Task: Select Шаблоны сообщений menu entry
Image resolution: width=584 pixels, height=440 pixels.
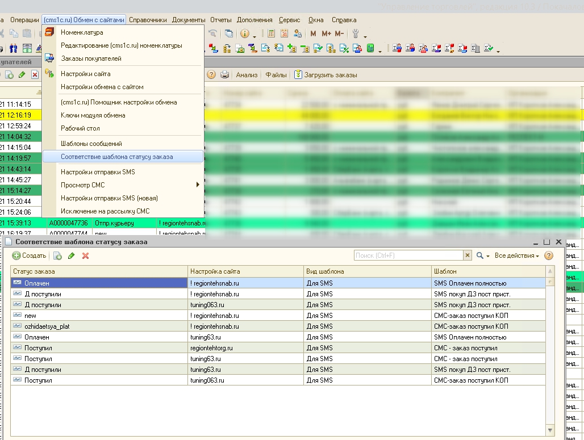Action: point(91,144)
